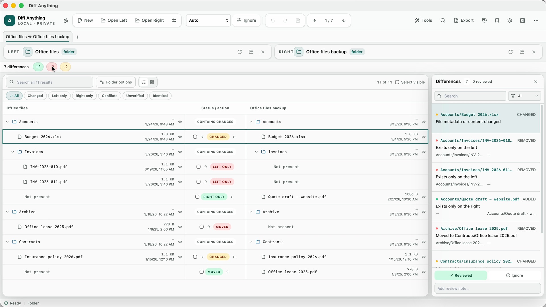Collapse the left Invoices folder
This screenshot has height=307, width=546.
pos(13,152)
